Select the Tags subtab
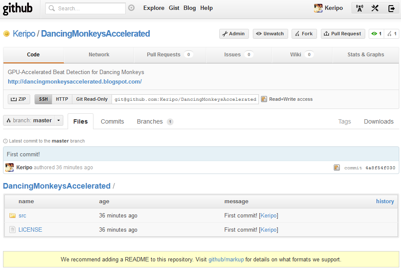 [344, 121]
